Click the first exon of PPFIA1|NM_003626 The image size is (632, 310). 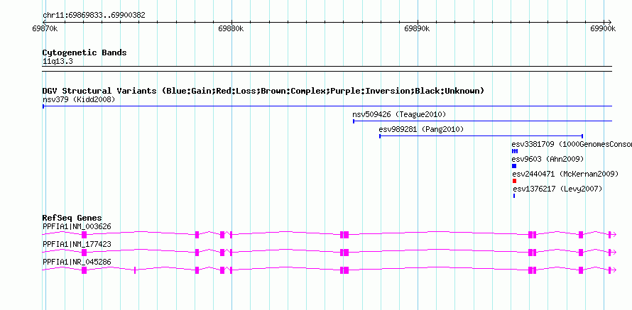(84, 235)
